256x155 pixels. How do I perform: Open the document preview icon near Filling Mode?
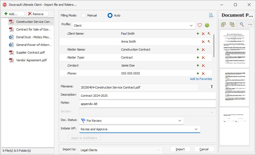point(211,15)
